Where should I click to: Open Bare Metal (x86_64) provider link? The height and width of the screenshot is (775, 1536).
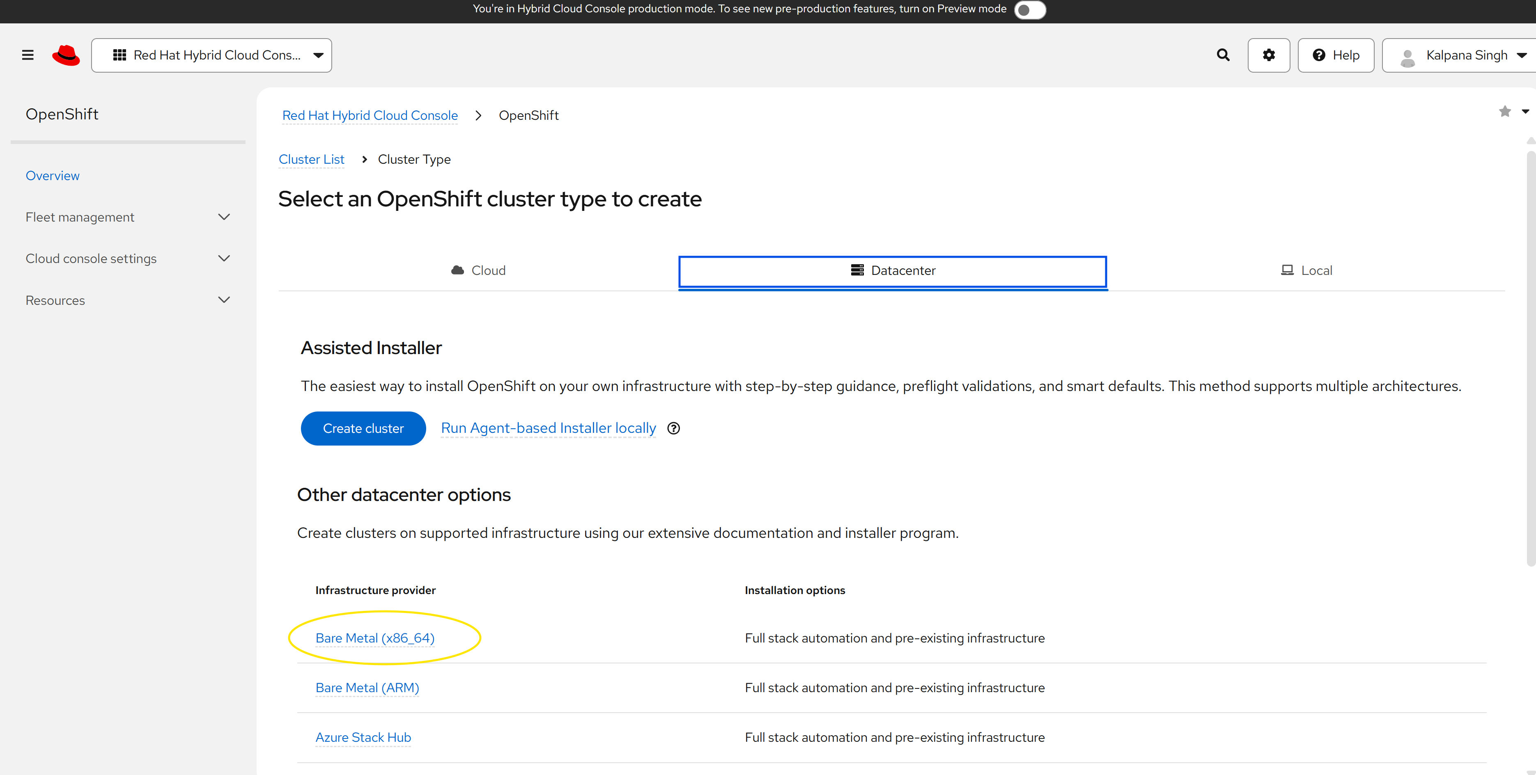[375, 638]
